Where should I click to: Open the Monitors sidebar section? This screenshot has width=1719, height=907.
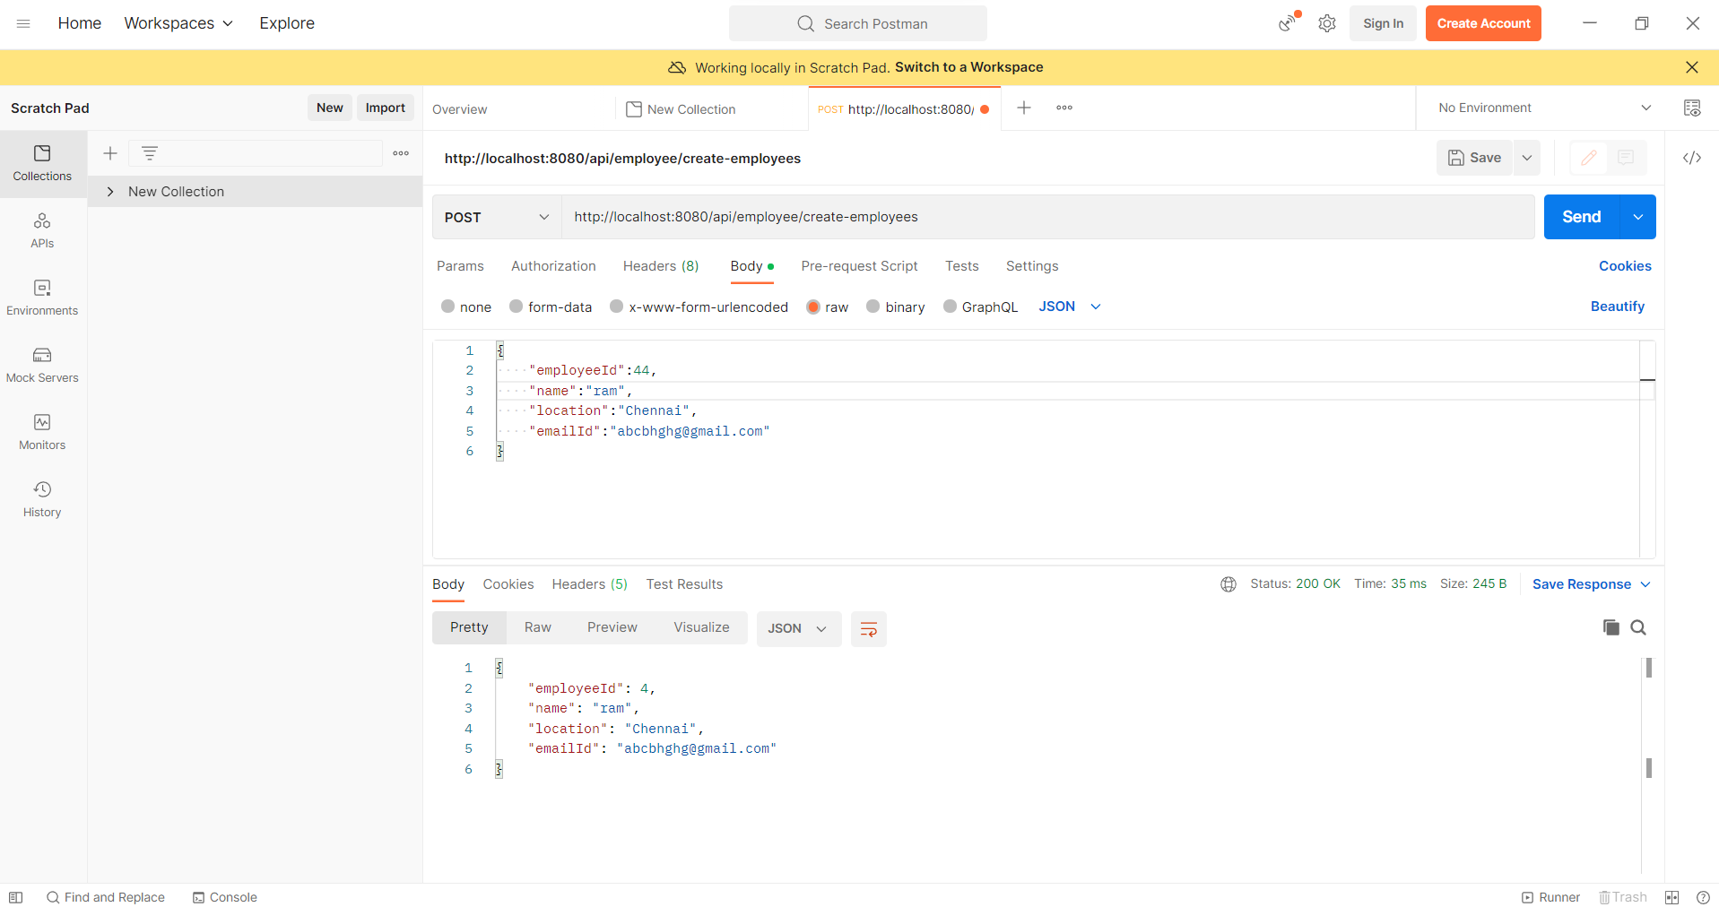[x=42, y=432]
